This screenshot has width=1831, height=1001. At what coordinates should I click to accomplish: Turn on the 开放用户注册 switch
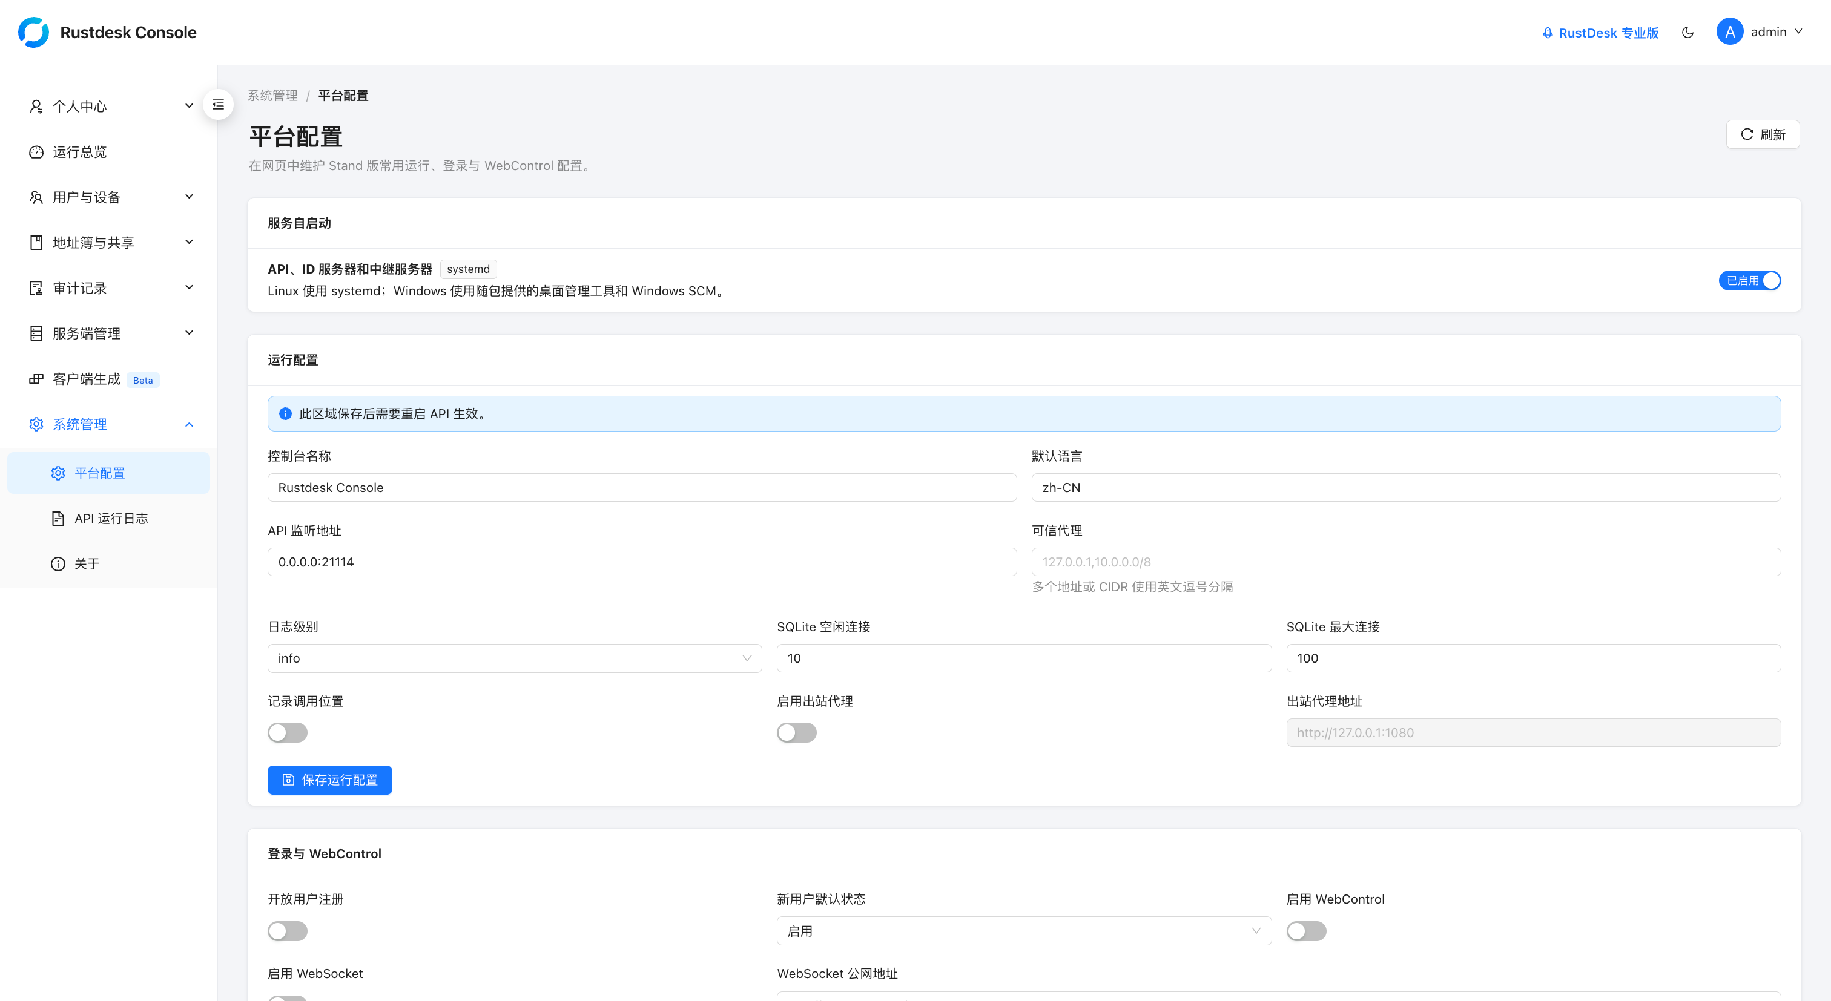tap(287, 931)
